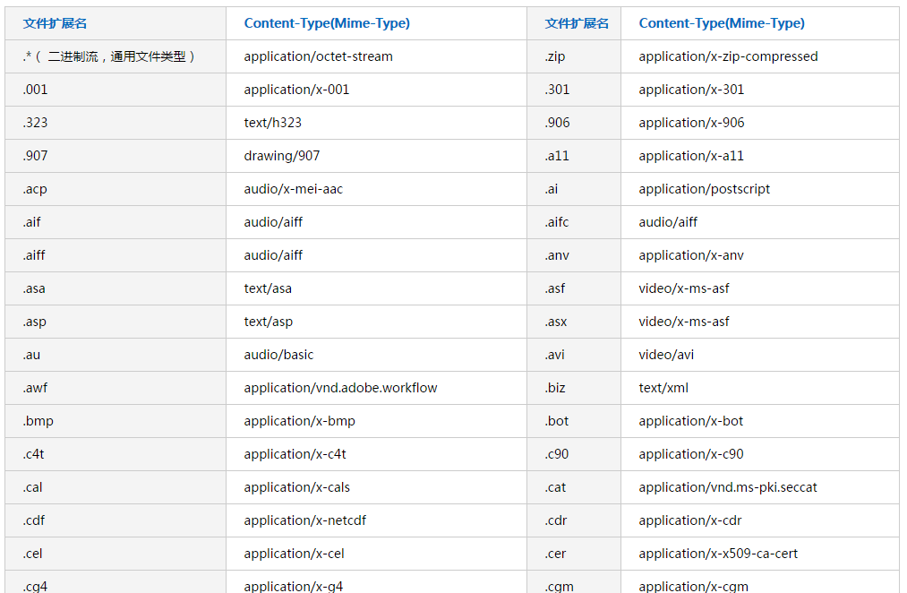Click the 'application/x-c90' cell
Image resolution: width=907 pixels, height=593 pixels.
pos(760,454)
